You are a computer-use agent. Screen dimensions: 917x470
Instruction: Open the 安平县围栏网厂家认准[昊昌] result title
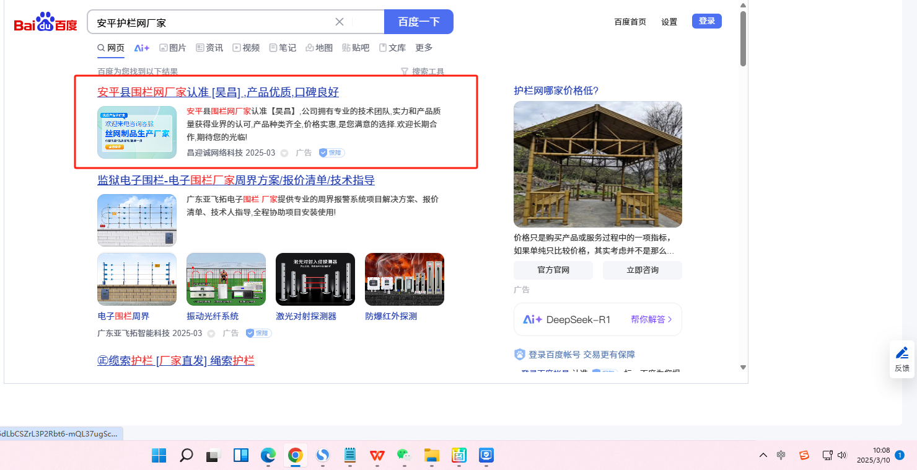218,92
